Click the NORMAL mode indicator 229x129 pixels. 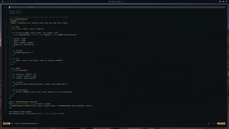point(6,123)
